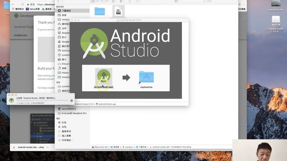
Task: Click the Build link in the web page
Action: tap(51, 79)
